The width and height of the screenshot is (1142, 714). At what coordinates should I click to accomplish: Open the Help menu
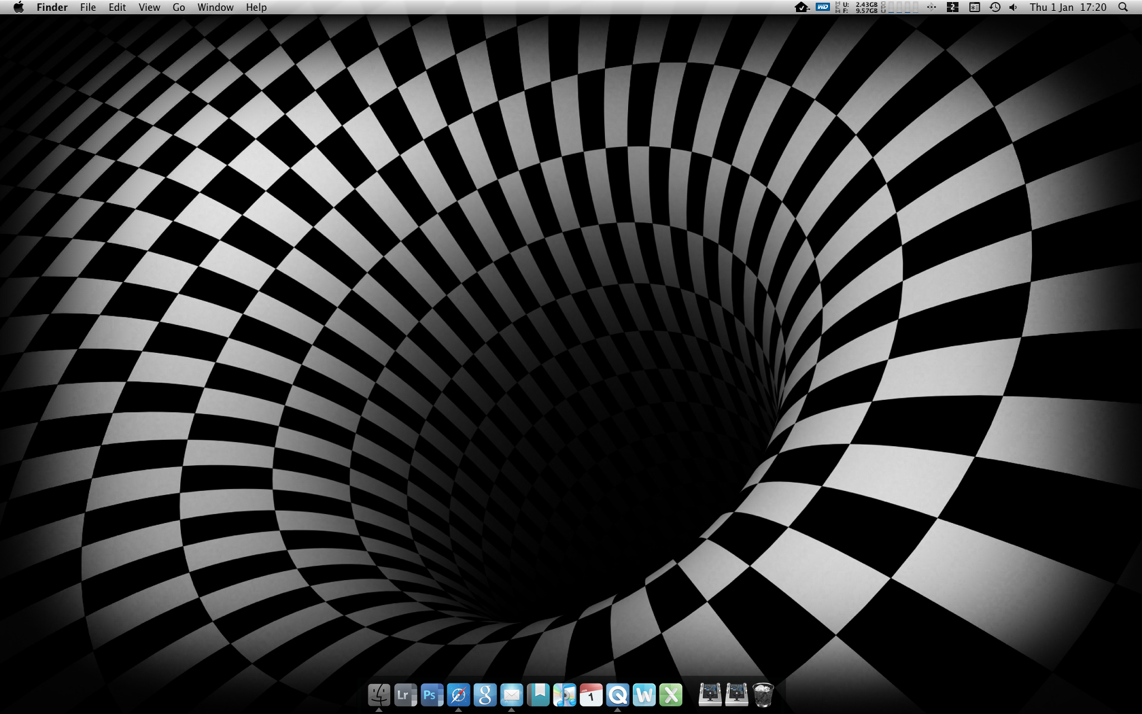click(x=256, y=7)
